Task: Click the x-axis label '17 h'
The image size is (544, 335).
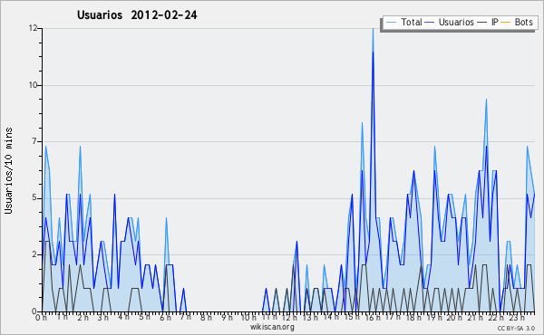Action: pos(393,317)
